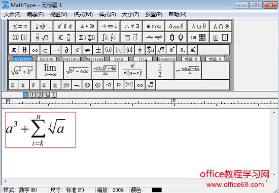Switch to the Derivs tab
The height and width of the screenshot is (193, 279).
point(46,59)
